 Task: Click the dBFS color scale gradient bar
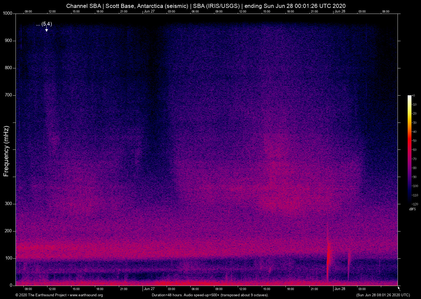coord(409,149)
